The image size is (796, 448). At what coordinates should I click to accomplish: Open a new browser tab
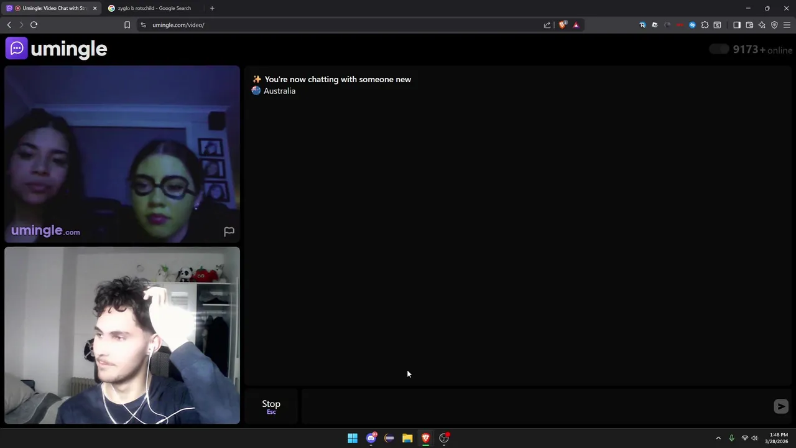pyautogui.click(x=212, y=8)
